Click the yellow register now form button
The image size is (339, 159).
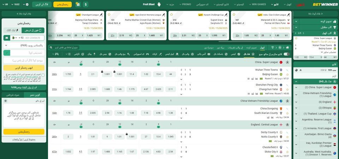[24, 68]
